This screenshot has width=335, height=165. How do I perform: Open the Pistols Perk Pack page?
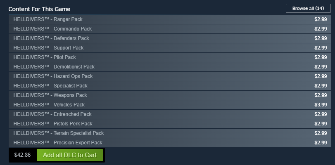[170, 124]
